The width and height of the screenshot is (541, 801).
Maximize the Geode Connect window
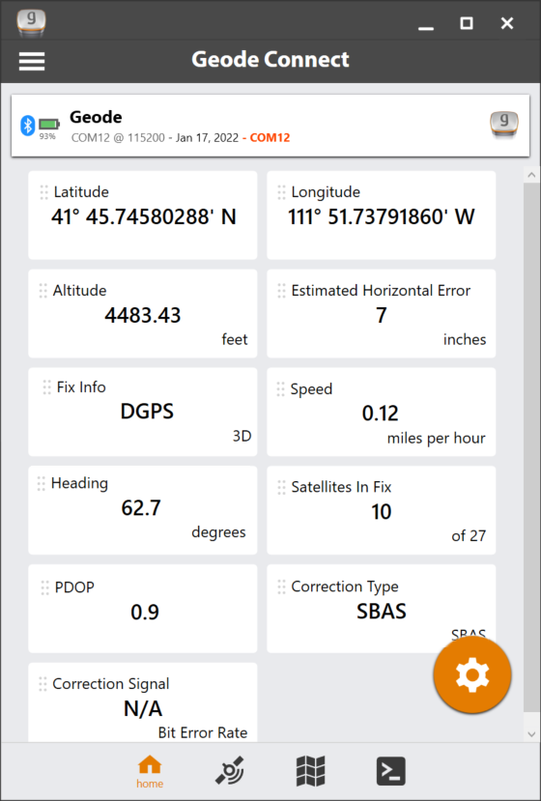[467, 23]
